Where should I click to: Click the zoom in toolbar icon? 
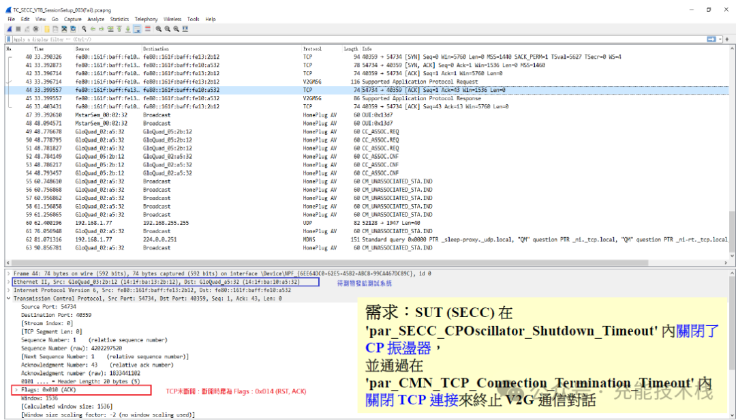[x=159, y=29]
